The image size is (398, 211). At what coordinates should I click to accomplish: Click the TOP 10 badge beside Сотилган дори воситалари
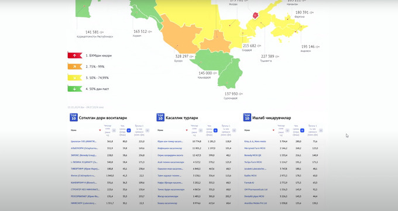pyautogui.click(x=74, y=117)
